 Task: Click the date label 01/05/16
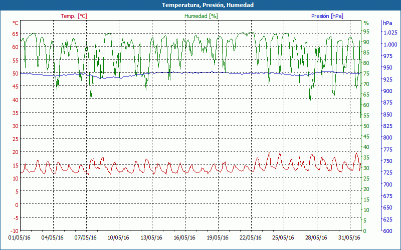(19, 237)
